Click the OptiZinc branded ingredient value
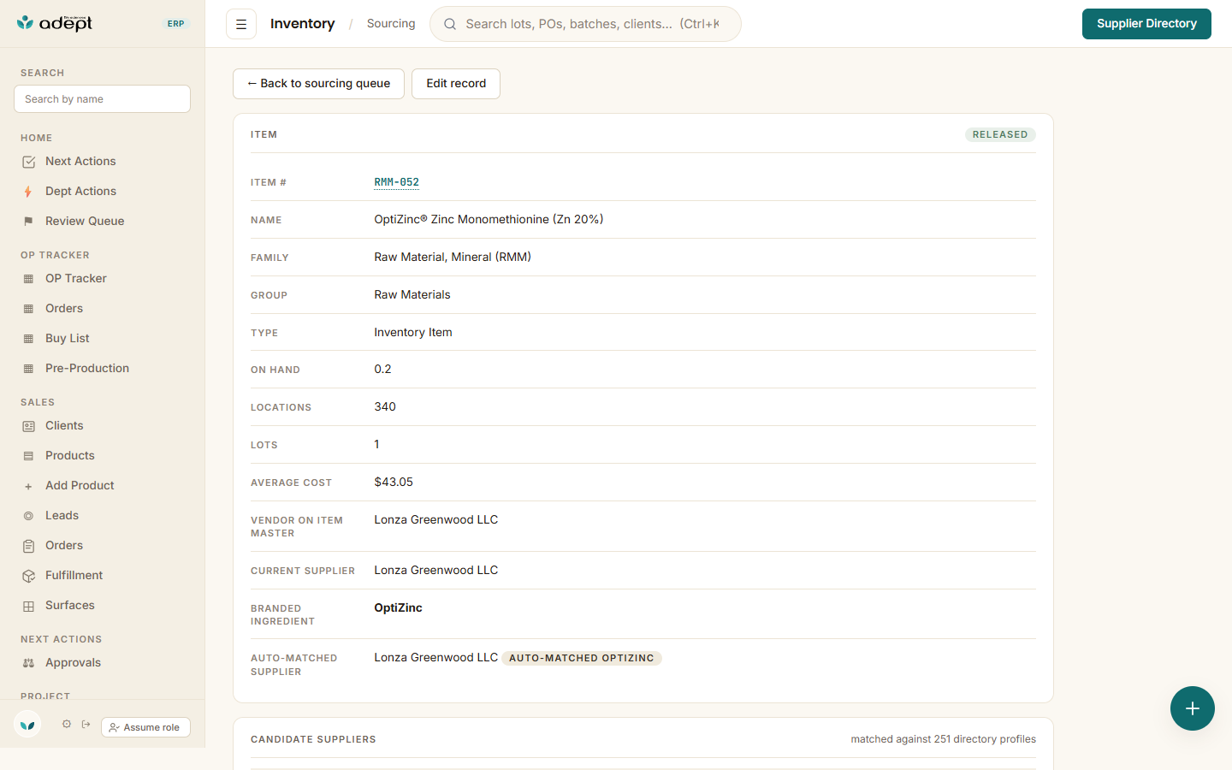Image resolution: width=1232 pixels, height=770 pixels. click(398, 607)
